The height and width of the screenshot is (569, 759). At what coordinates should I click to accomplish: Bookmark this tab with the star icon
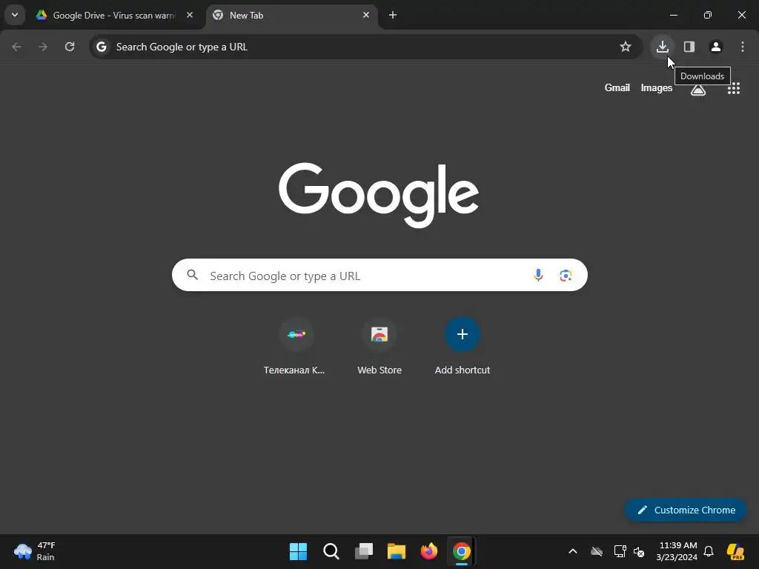click(x=626, y=47)
